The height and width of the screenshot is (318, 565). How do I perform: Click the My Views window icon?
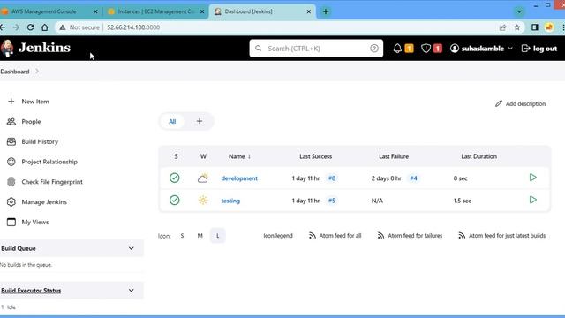tap(11, 222)
